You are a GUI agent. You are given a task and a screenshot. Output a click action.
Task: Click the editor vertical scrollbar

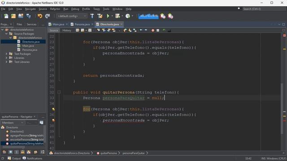282,109
